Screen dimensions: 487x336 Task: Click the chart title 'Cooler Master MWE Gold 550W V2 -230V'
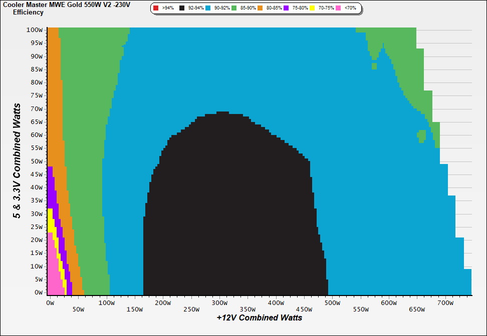(63, 4)
